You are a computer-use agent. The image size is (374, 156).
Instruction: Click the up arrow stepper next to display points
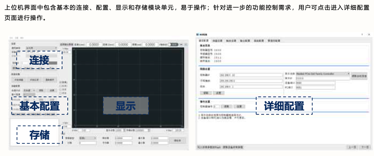click(x=124, y=129)
